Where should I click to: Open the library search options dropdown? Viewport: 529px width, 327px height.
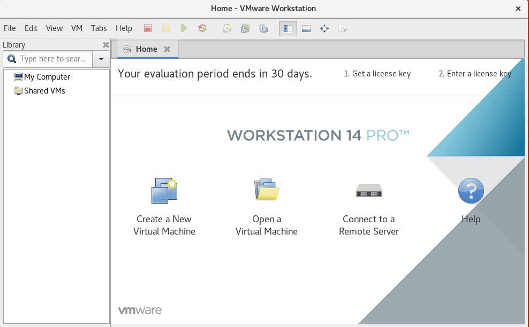click(x=101, y=59)
